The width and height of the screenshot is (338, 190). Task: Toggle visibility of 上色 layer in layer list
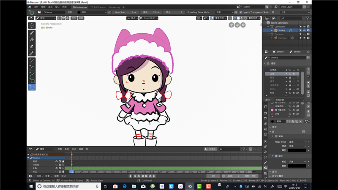[294, 74]
